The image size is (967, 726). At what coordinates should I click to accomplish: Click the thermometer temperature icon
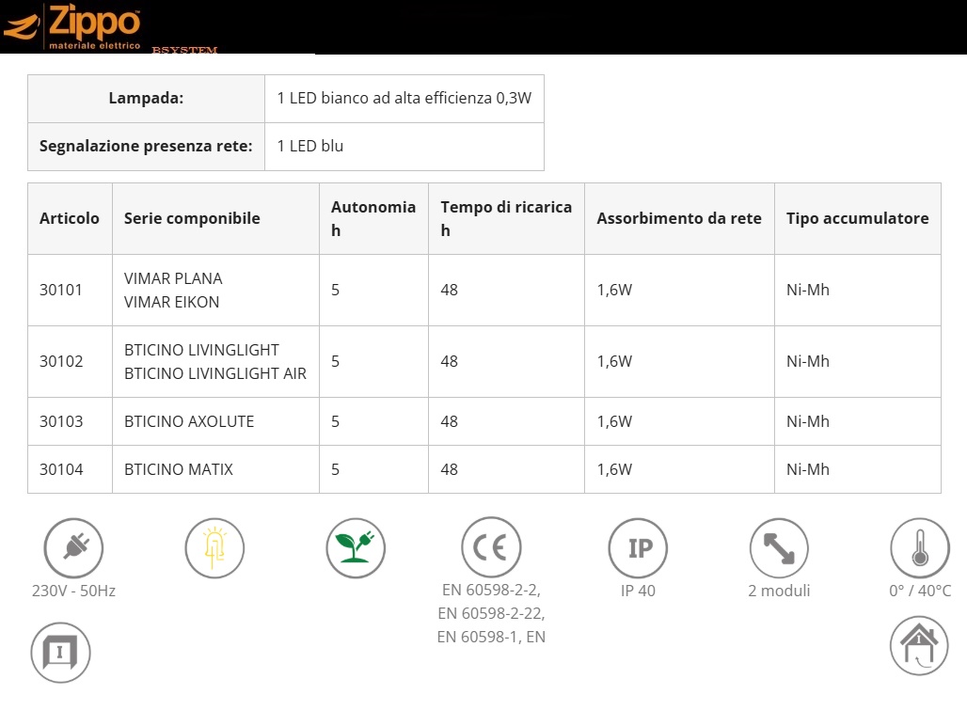click(x=920, y=548)
